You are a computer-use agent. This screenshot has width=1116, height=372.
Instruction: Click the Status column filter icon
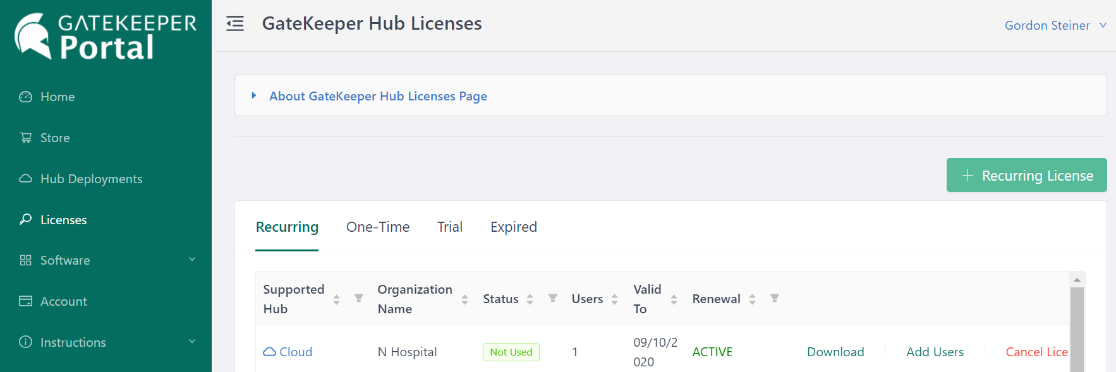pos(552,298)
